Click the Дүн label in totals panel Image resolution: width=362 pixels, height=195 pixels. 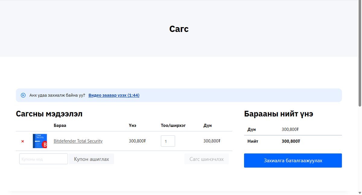(252, 130)
